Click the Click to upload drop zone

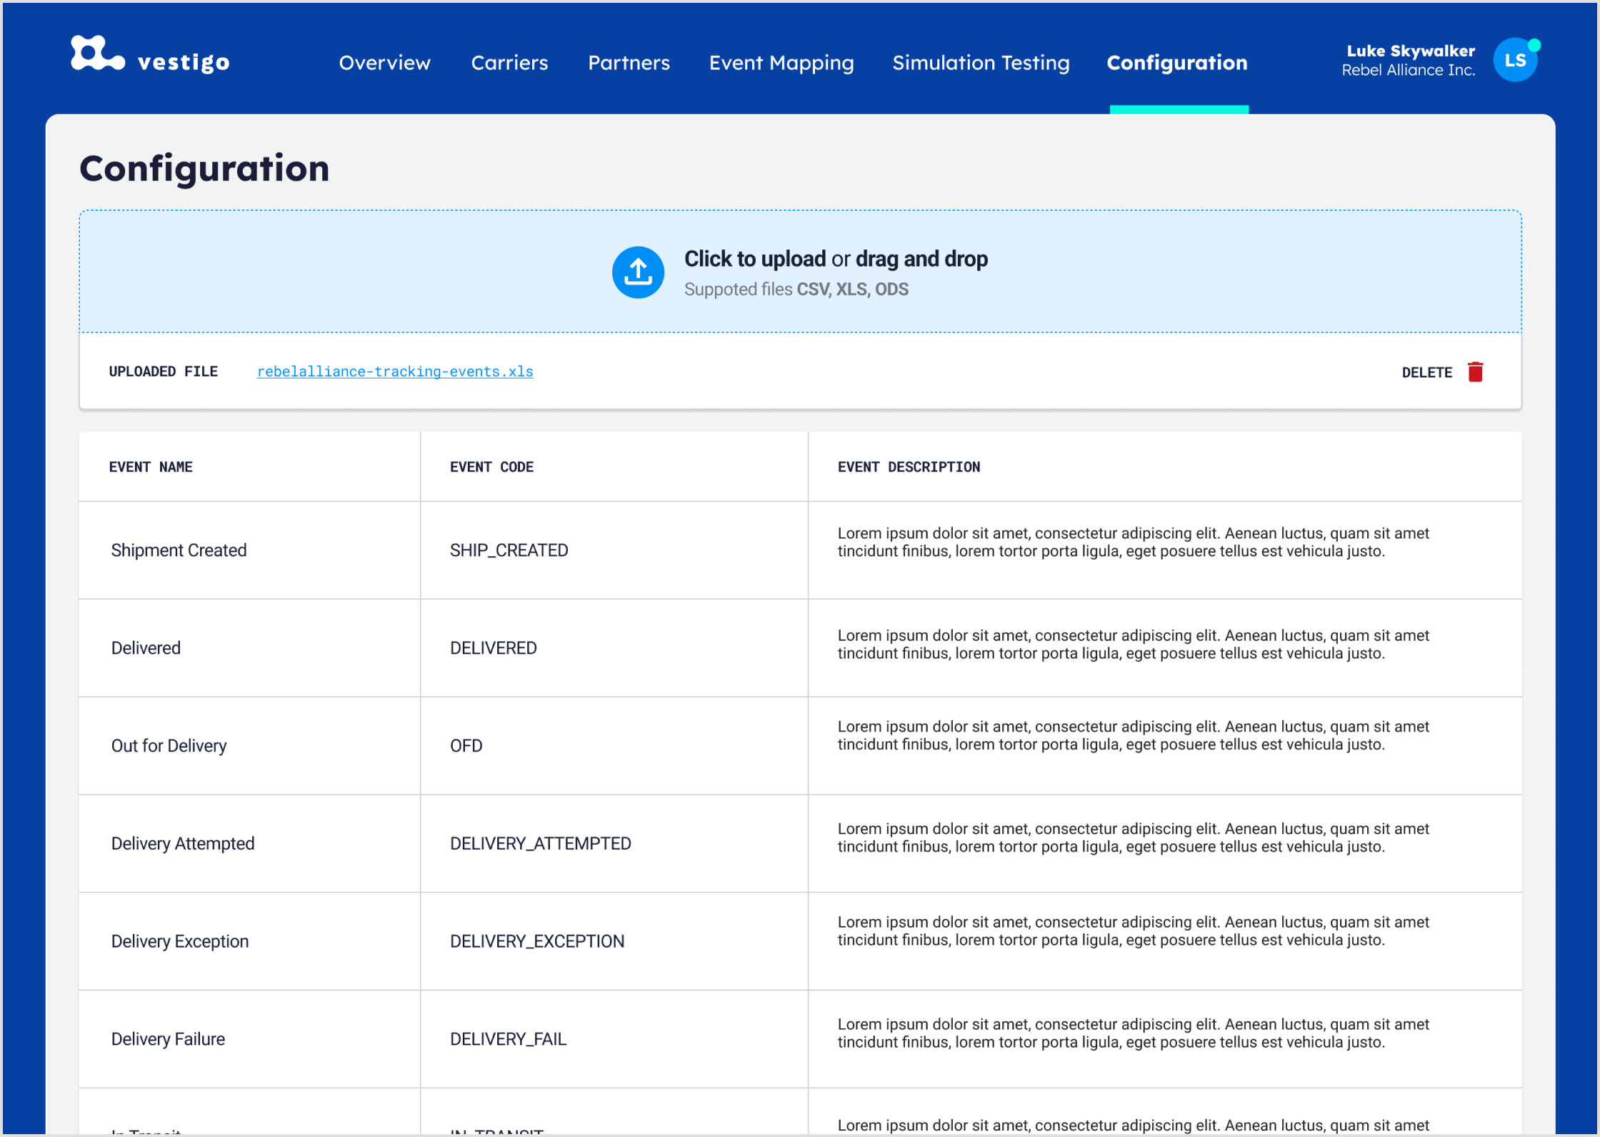click(800, 272)
